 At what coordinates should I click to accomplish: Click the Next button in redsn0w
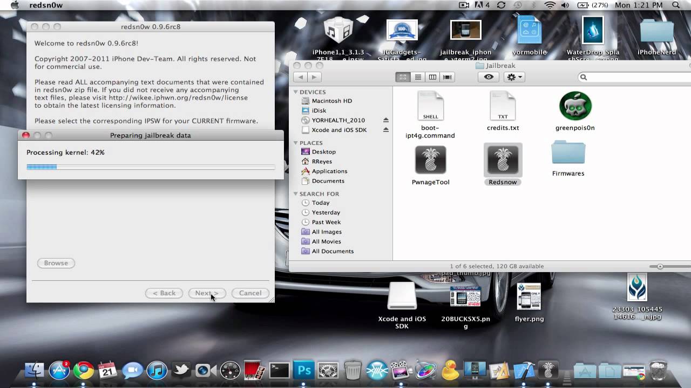pyautogui.click(x=207, y=293)
